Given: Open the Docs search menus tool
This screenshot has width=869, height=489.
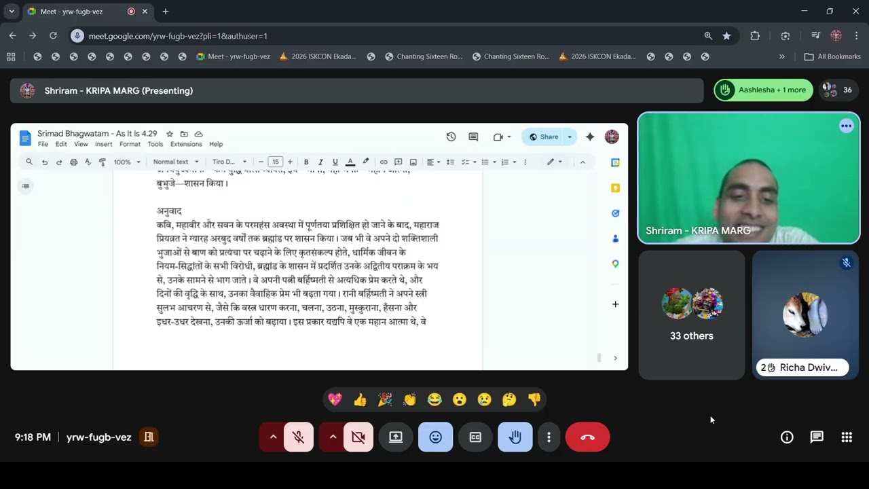Looking at the screenshot, I should [x=29, y=162].
